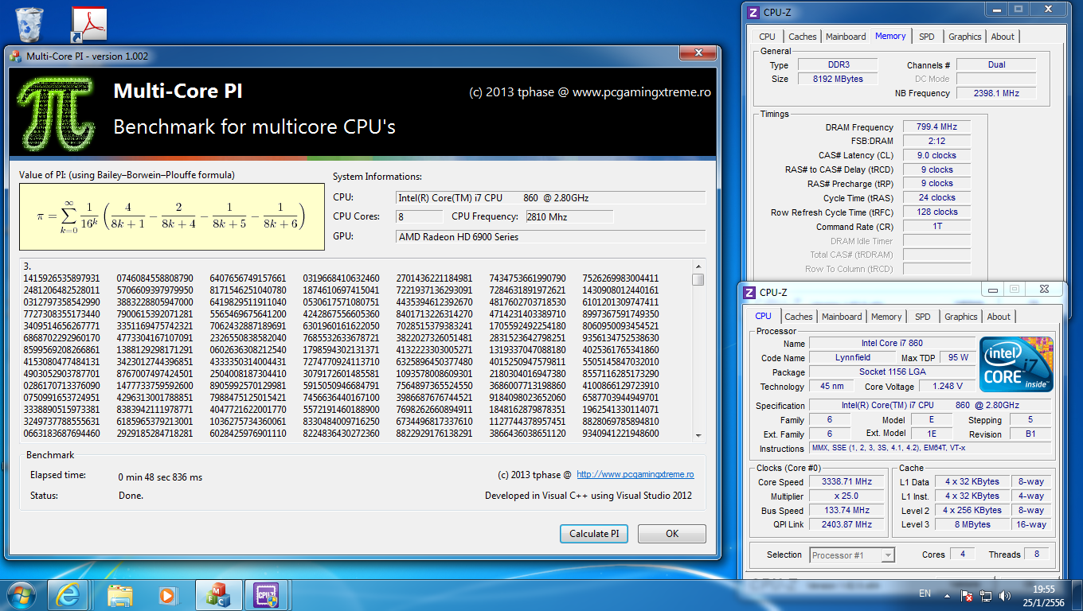Open About tab in CPU-Z Processor window
The image size is (1083, 611).
click(x=999, y=317)
